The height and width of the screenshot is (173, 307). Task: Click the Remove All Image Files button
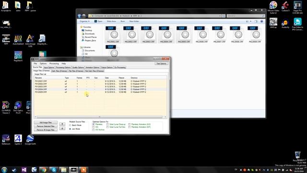point(46,130)
